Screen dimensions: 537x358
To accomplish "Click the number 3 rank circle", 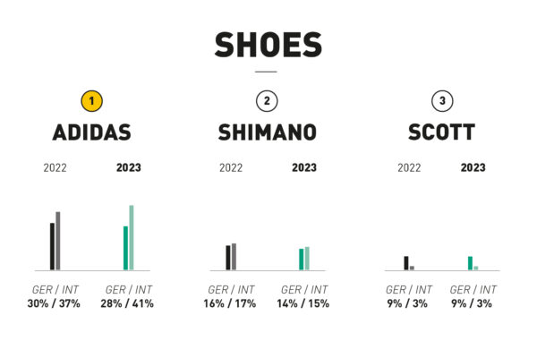I will [442, 101].
